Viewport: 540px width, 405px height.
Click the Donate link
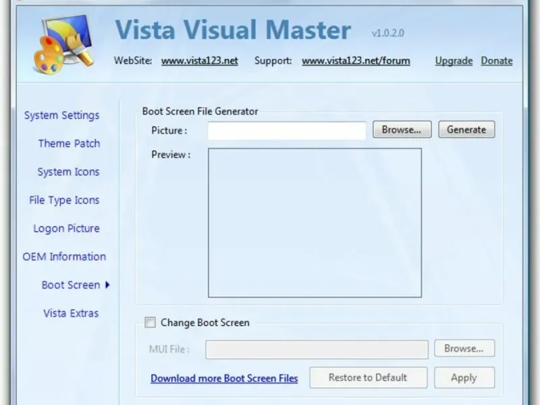click(497, 61)
